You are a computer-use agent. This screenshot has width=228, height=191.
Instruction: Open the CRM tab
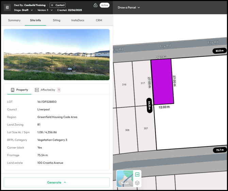click(99, 20)
